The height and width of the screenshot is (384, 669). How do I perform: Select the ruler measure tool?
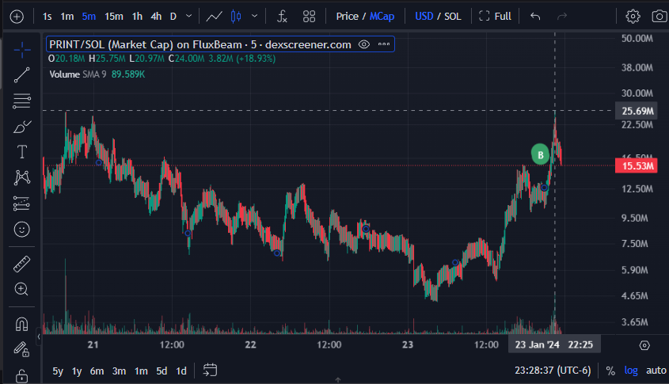coord(21,264)
